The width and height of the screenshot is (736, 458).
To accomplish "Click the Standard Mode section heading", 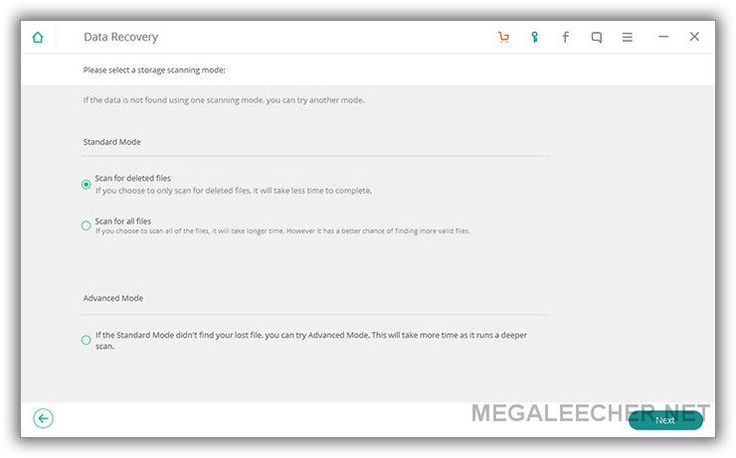I will (x=111, y=141).
